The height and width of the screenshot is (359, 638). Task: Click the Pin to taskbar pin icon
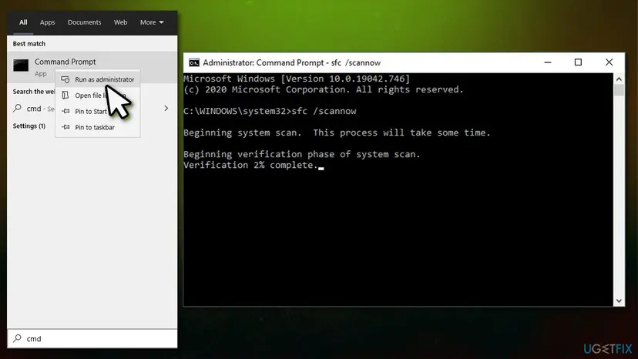click(65, 127)
